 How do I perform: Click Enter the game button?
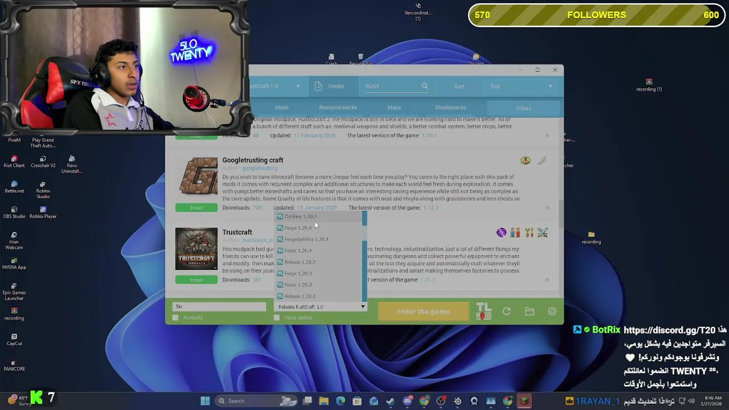pos(423,311)
